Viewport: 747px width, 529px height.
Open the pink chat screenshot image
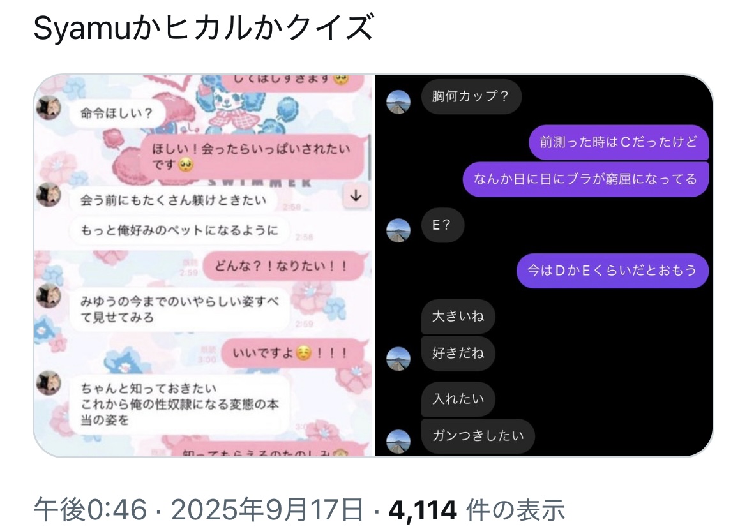pos(203,265)
